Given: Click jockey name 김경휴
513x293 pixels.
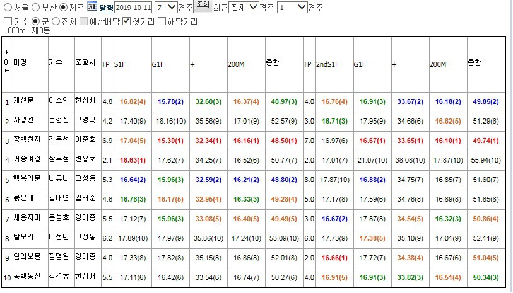Looking at the screenshot, I should click(x=59, y=277).
